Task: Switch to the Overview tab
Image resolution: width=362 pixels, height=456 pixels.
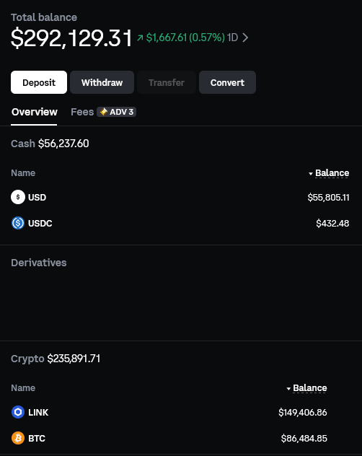Action: click(35, 112)
